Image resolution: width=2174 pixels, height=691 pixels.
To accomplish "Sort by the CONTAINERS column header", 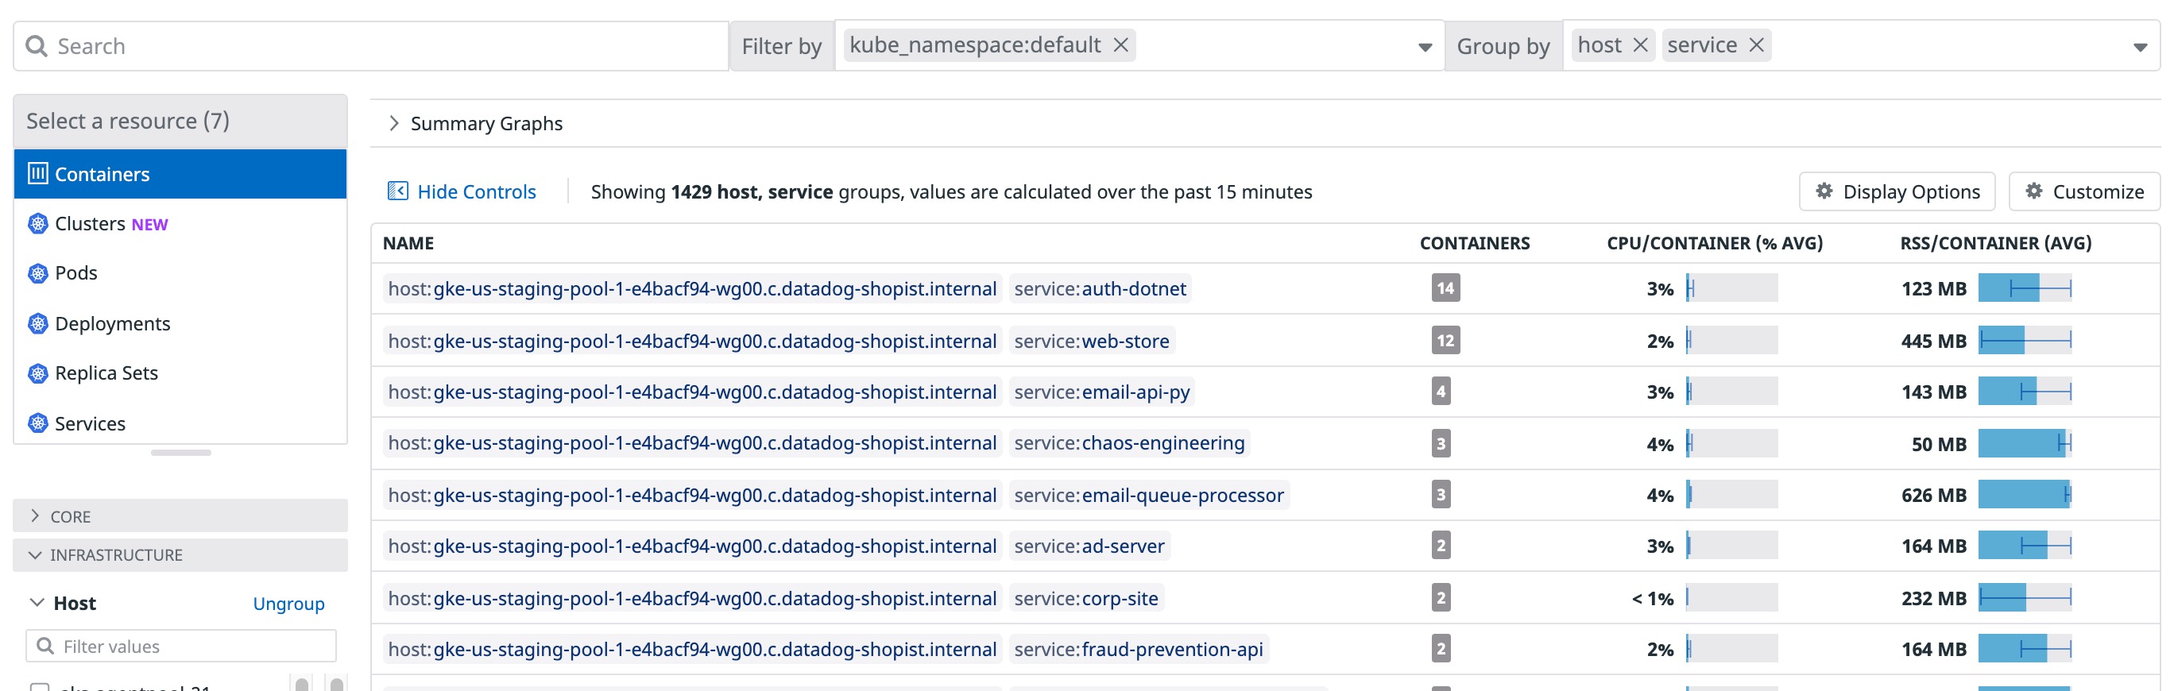I will click(1475, 243).
